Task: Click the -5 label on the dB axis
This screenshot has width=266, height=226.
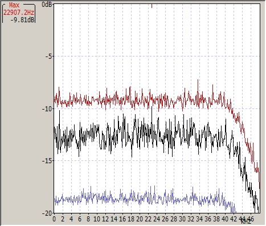Action: 48,56
